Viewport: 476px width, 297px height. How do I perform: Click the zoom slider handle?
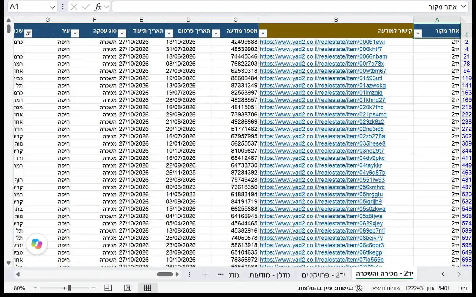point(69,288)
